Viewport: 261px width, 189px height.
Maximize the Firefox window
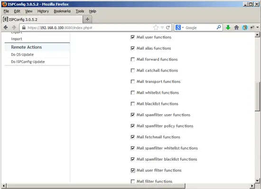pos(251,4)
